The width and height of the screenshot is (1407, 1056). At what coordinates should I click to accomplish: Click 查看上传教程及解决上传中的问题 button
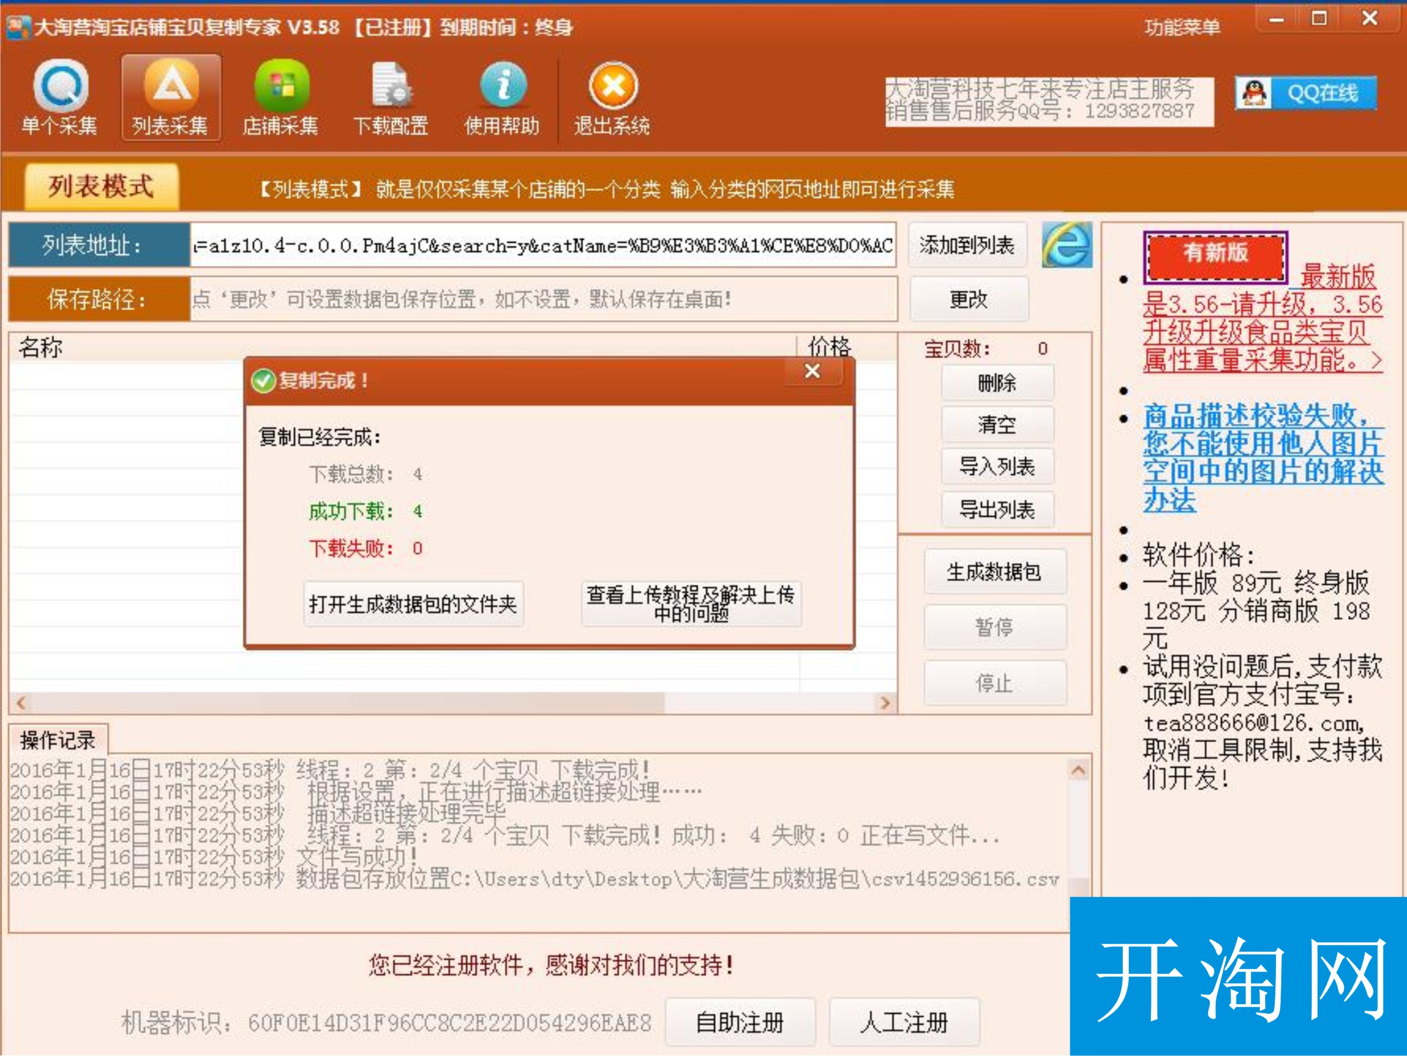[x=691, y=604]
